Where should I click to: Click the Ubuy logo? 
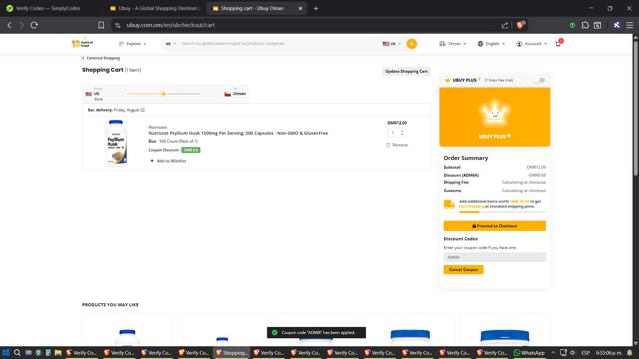(82, 43)
